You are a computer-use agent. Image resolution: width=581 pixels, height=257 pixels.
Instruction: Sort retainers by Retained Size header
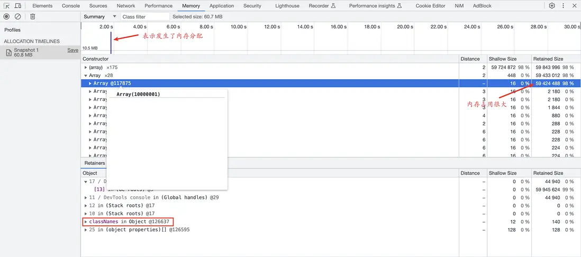coord(556,173)
